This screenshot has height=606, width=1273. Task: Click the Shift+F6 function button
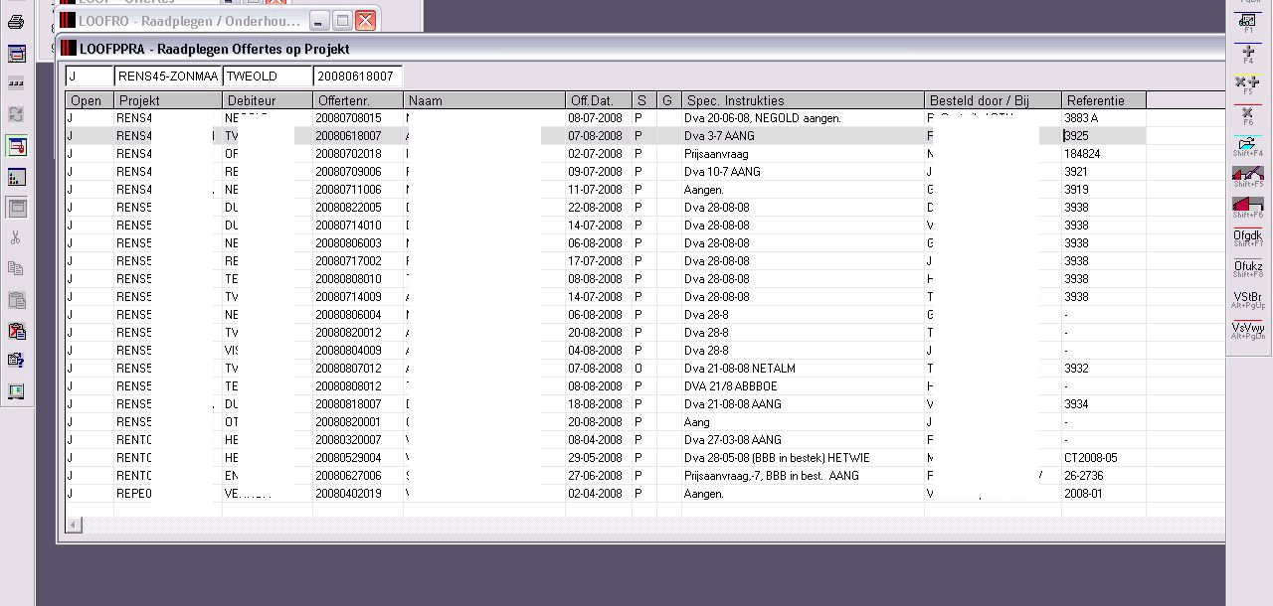pos(1248,208)
